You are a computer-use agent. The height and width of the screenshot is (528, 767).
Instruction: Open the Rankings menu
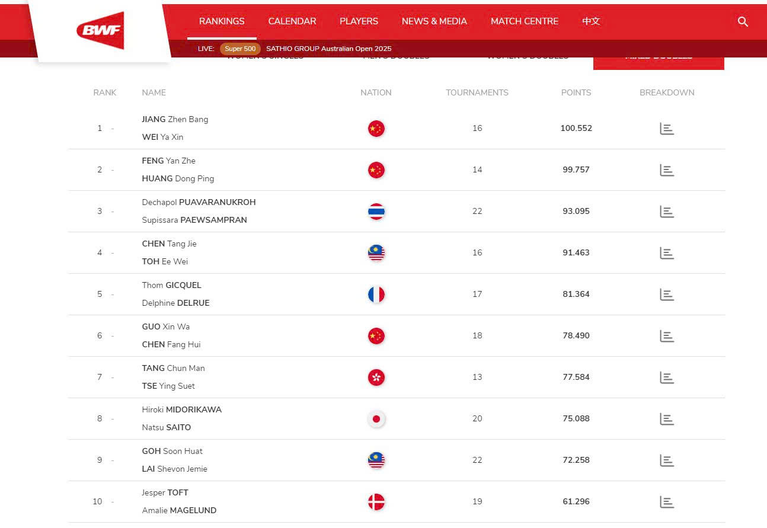(222, 21)
